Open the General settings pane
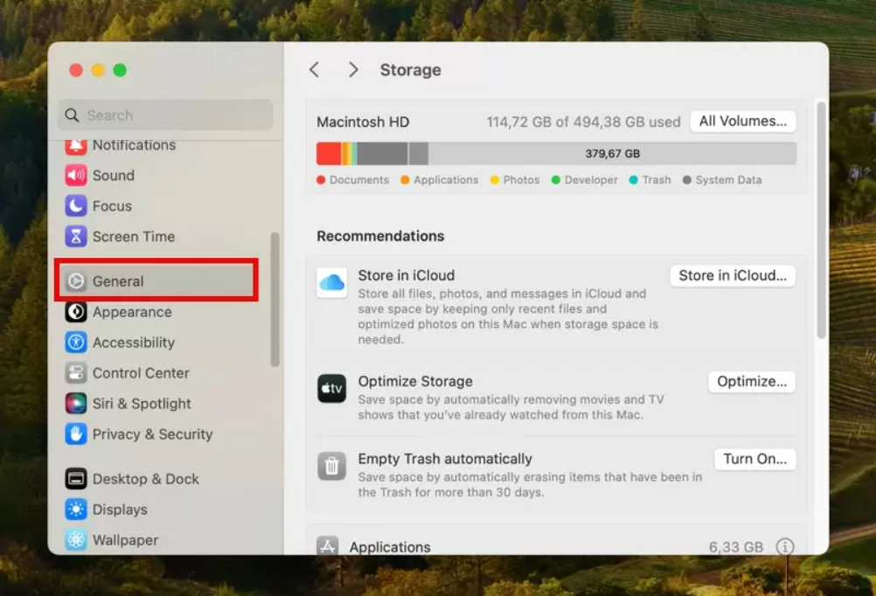The height and width of the screenshot is (596, 876). point(157,281)
